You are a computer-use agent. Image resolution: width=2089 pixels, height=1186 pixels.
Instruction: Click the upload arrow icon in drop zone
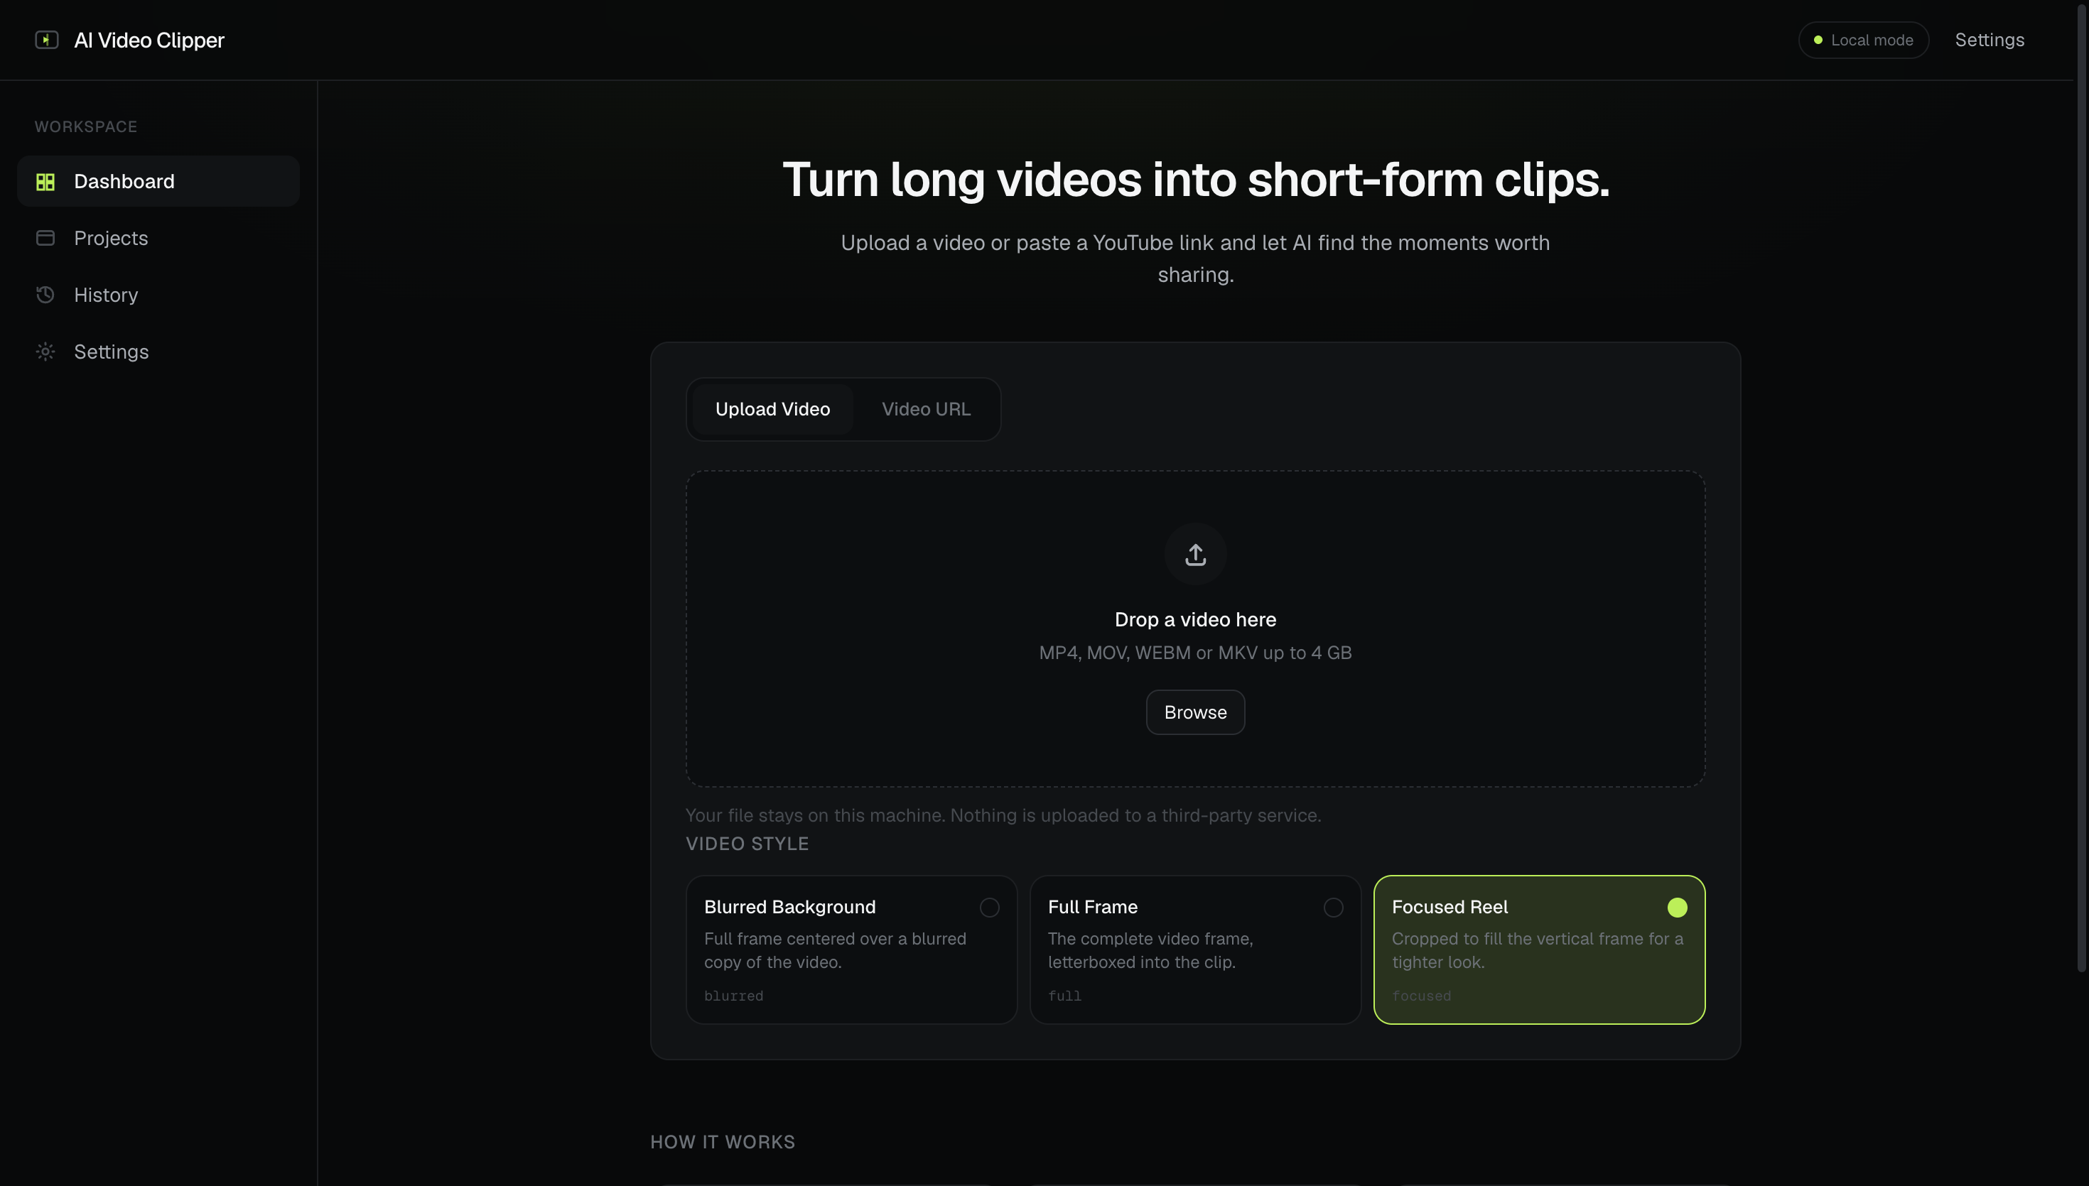[1195, 554]
